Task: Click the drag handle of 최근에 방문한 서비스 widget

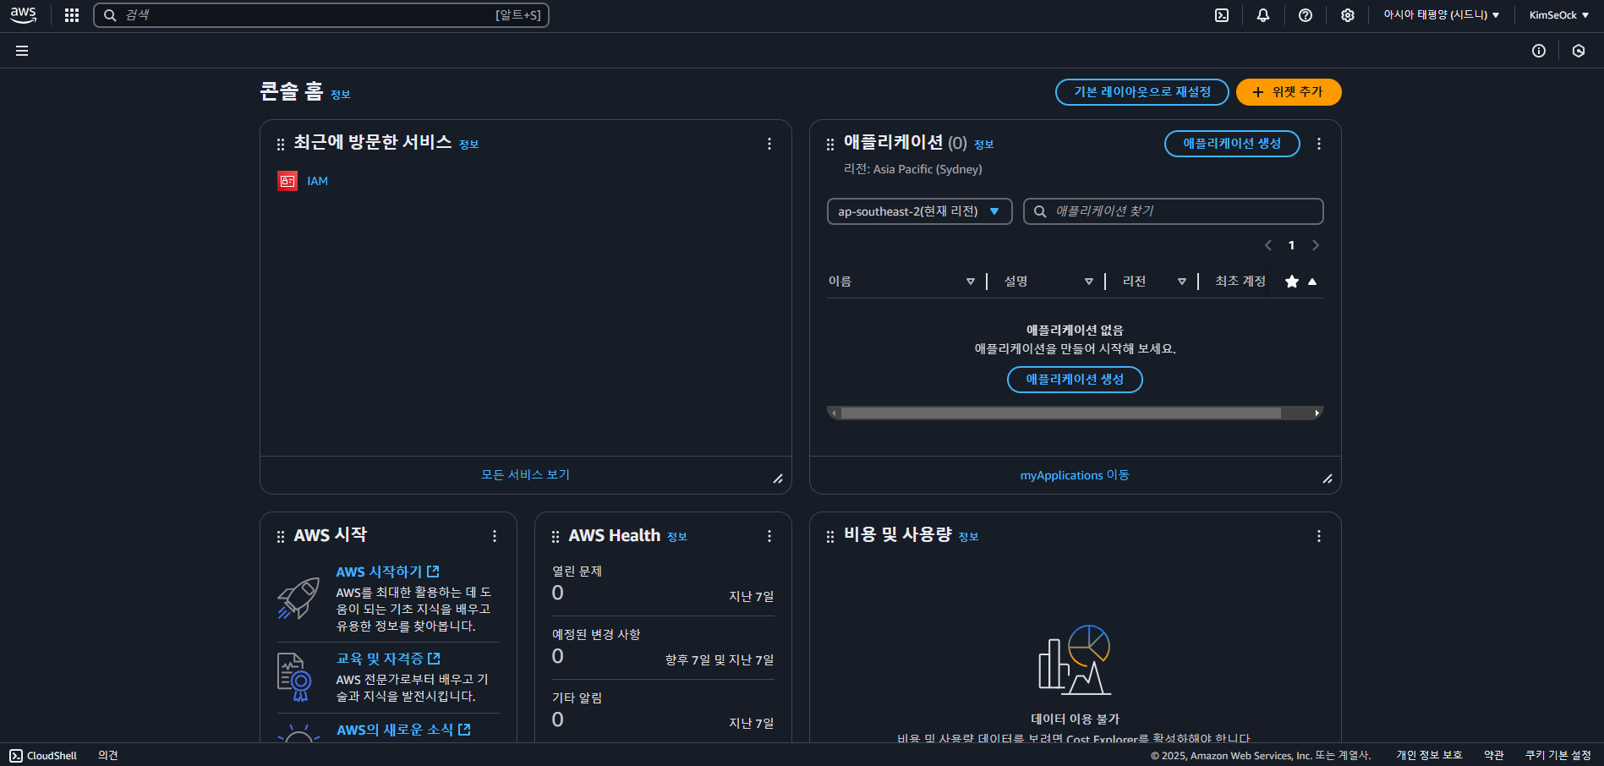Action: [281, 145]
